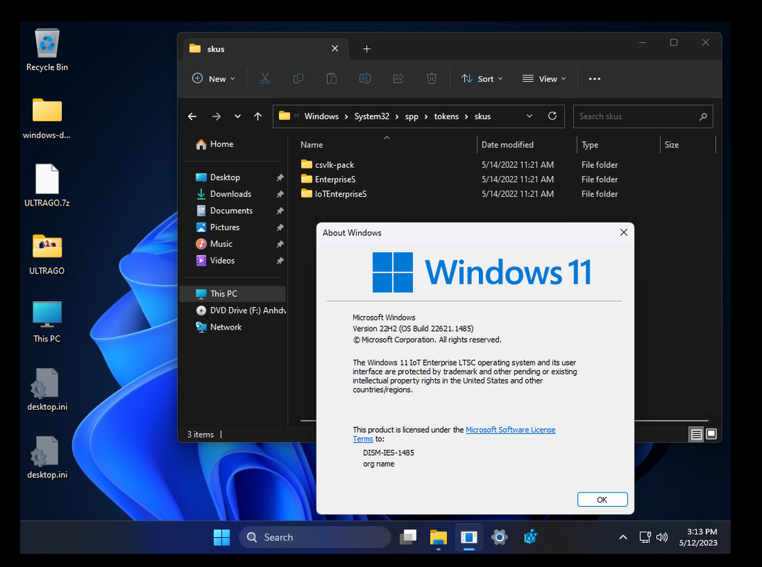The width and height of the screenshot is (762, 567).
Task: Select This PC desktop icon
Action: (x=47, y=322)
